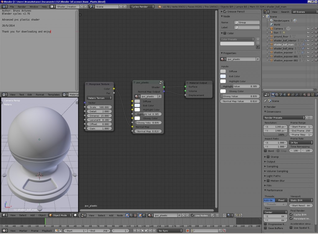The image size is (318, 234).
Task: Open the Hetero Terrain dropdown on Musgrave Texture
Action: pyautogui.click(x=99, y=98)
